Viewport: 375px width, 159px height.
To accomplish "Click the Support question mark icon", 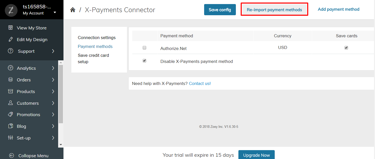I will click(10, 51).
